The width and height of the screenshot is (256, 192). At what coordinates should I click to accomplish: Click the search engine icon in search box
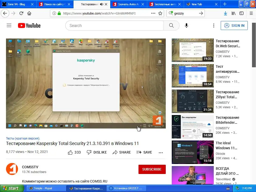click(x=170, y=13)
